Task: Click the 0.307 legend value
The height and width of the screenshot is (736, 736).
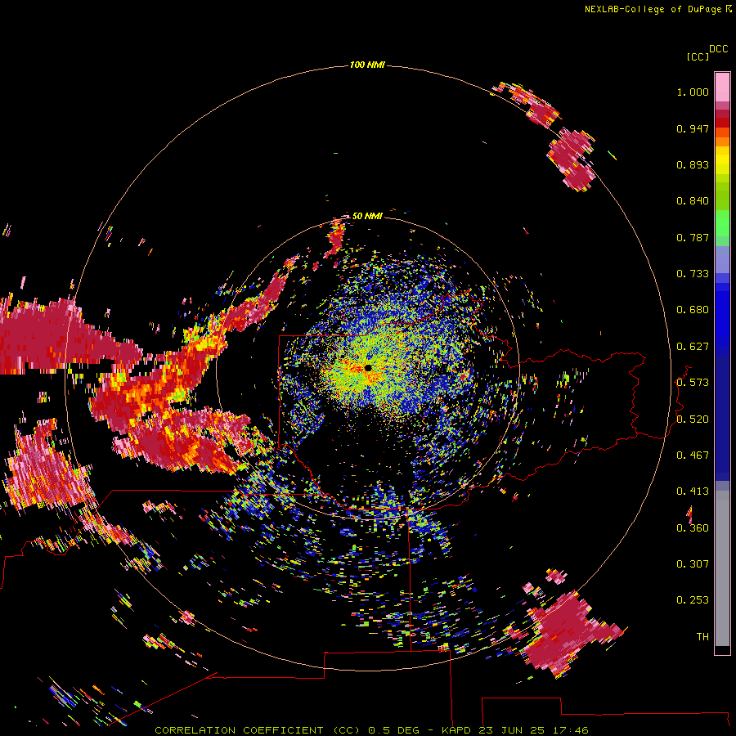Action: pyautogui.click(x=693, y=564)
